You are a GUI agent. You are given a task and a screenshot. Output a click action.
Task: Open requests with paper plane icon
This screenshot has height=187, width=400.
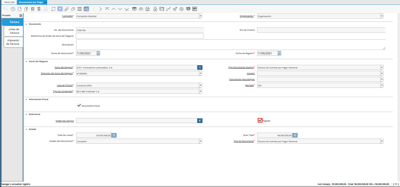[175, 9]
